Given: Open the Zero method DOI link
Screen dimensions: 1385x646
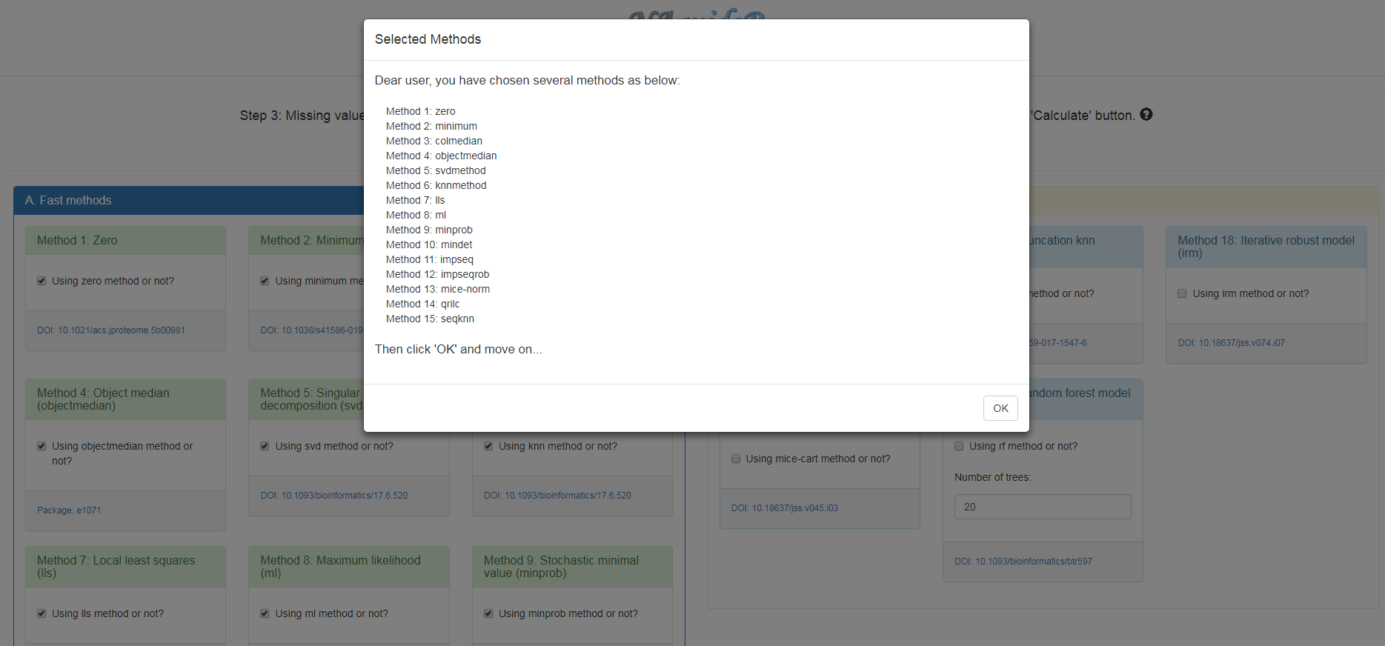Looking at the screenshot, I should click(x=111, y=330).
